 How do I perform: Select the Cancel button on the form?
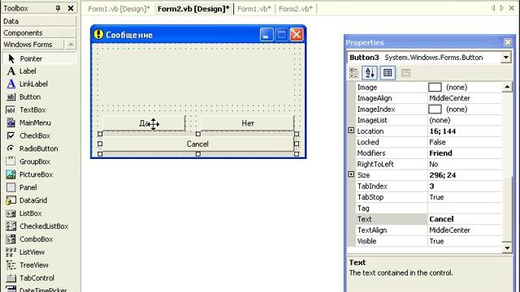click(198, 144)
